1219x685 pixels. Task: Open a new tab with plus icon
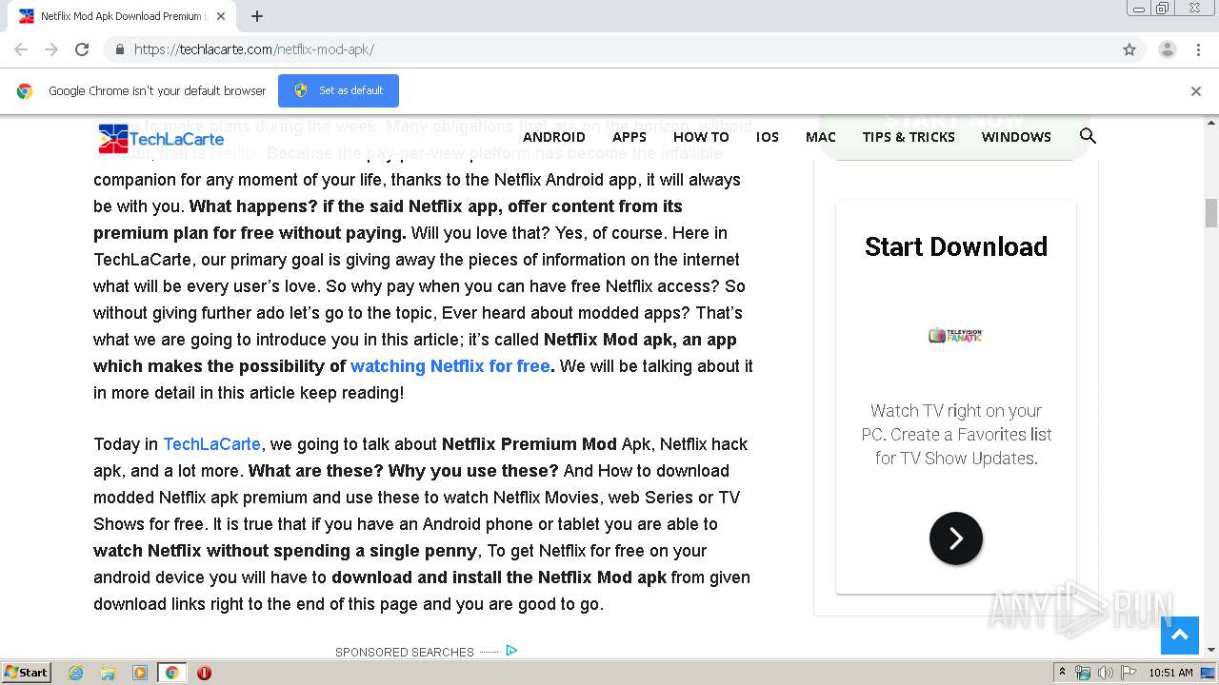(x=257, y=16)
